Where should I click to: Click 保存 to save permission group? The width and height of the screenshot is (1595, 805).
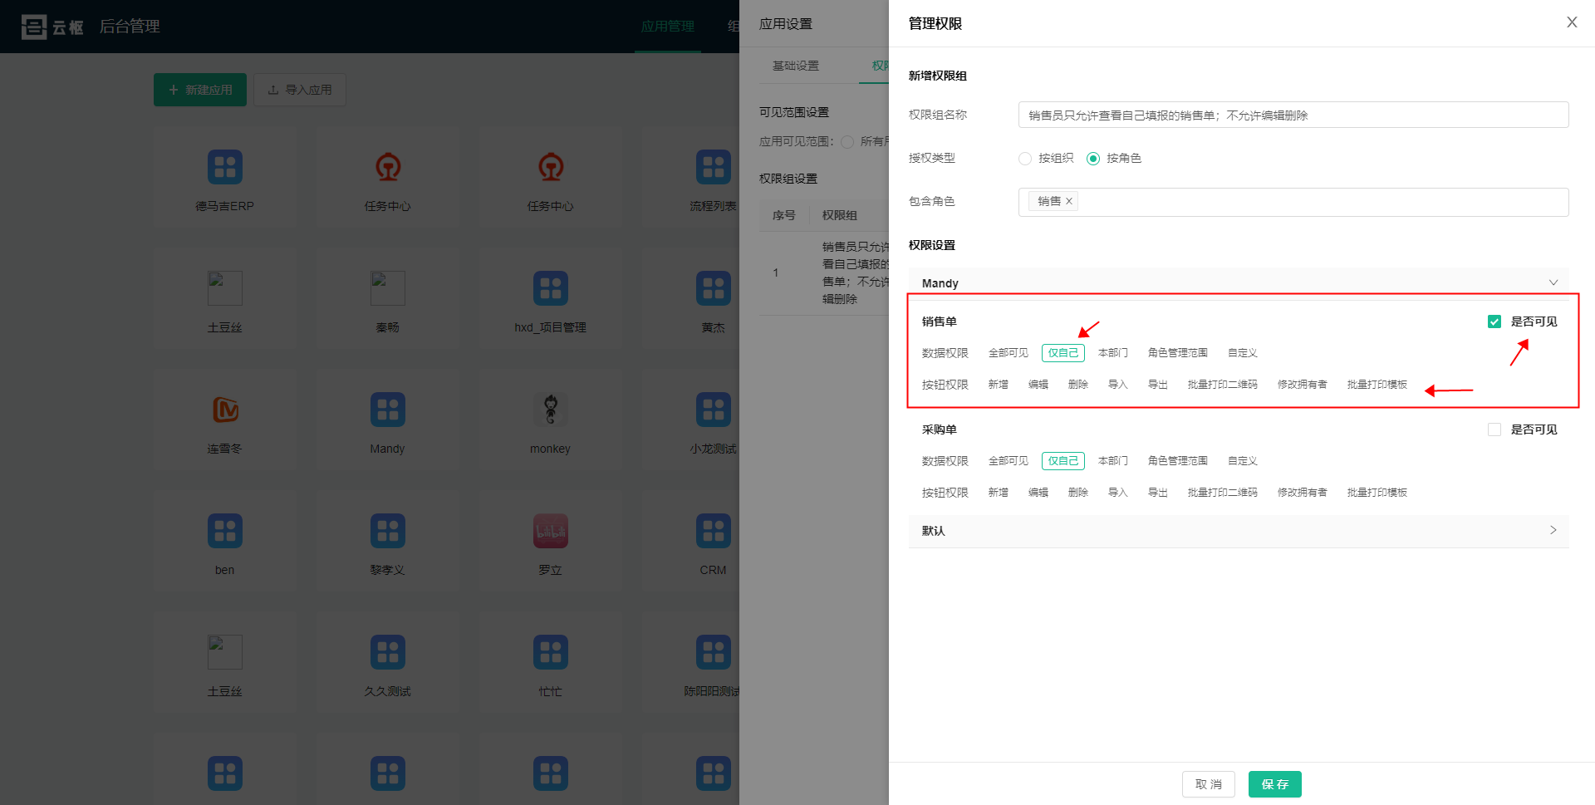tap(1275, 784)
